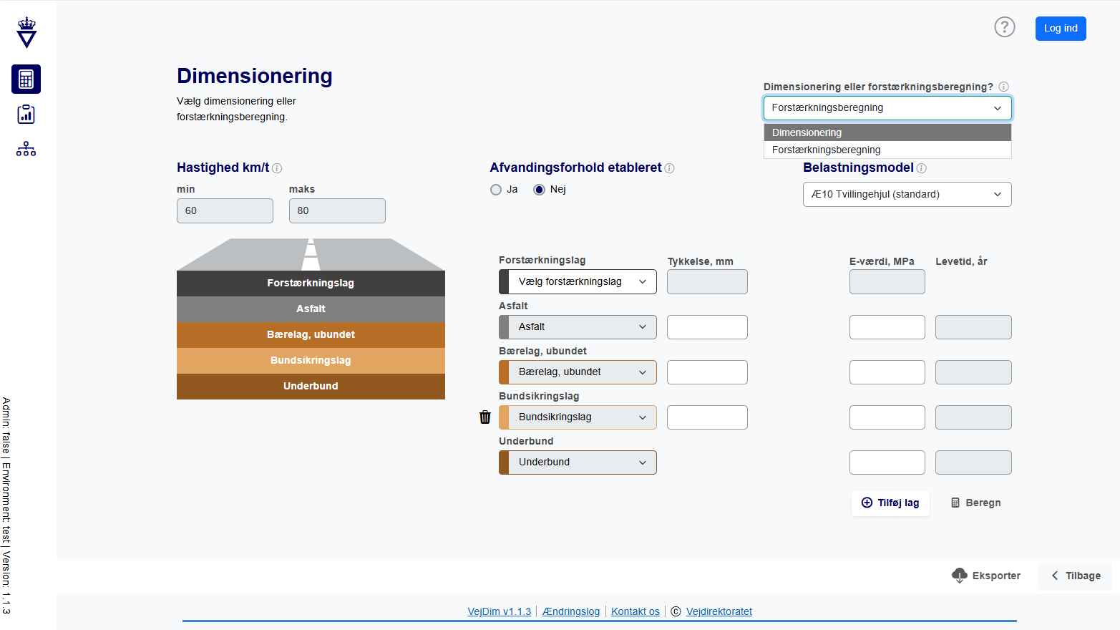This screenshot has width=1120, height=630.
Task: Click the Vejdirektoratet crown logo
Action: pyautogui.click(x=26, y=32)
